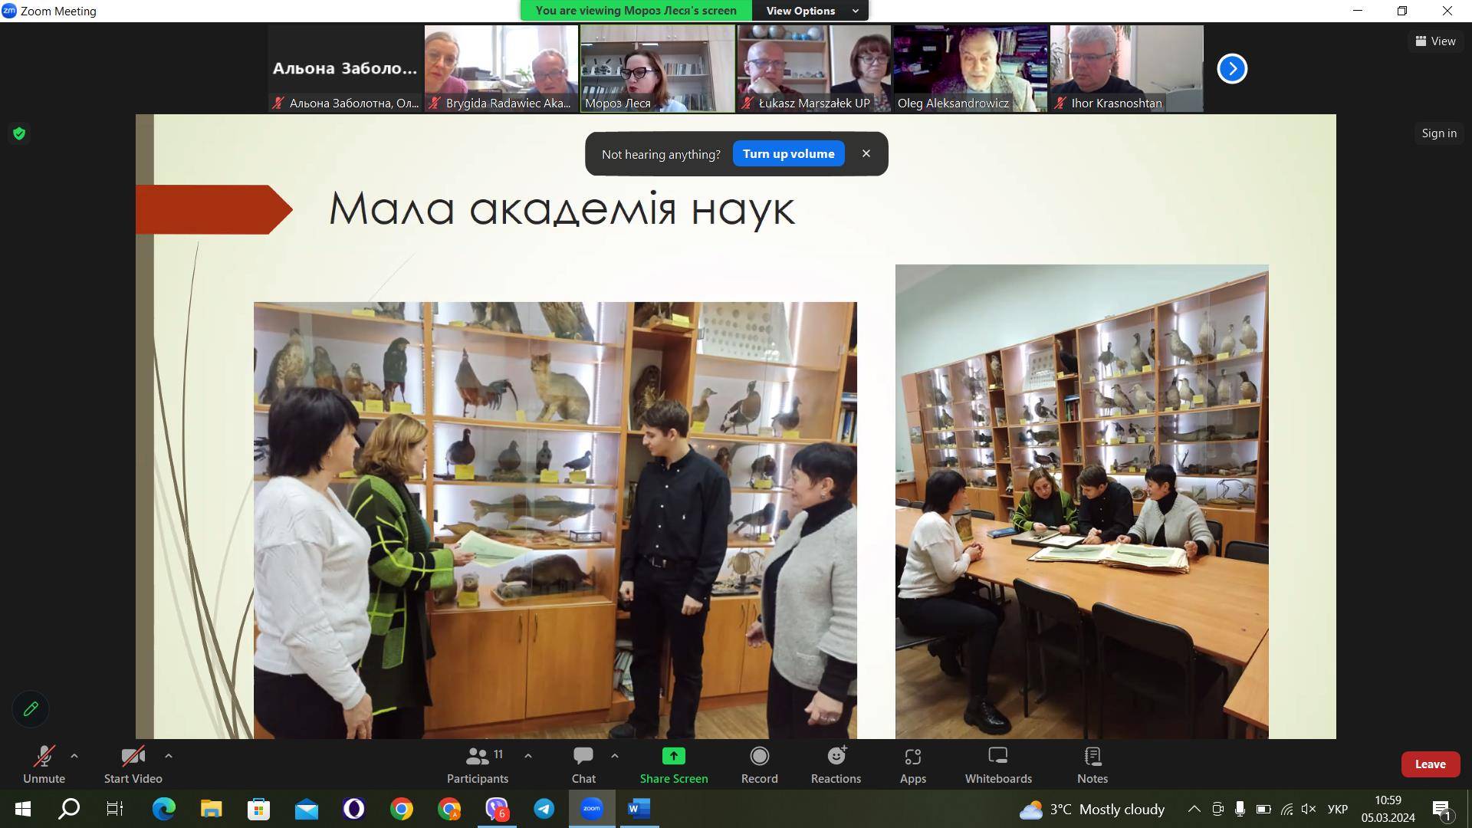The image size is (1472, 828).
Task: Open first Google Chrome taskbar icon
Action: 401,809
